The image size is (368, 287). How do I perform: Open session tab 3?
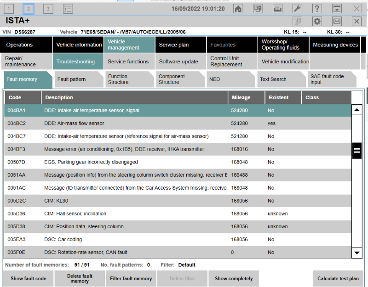click(48, 9)
